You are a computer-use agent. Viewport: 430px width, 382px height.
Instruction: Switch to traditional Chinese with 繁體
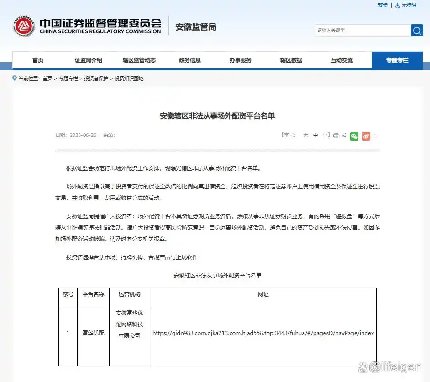tap(382, 5)
